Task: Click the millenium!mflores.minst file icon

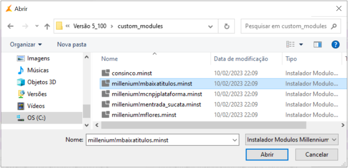Action: 106,115
